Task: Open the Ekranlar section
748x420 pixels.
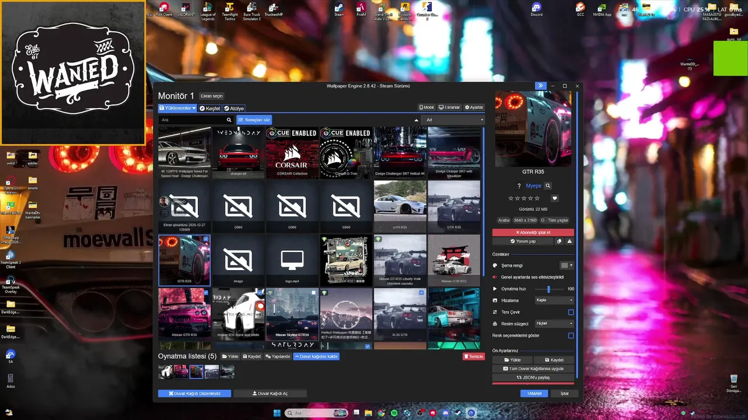Action: tap(449, 107)
